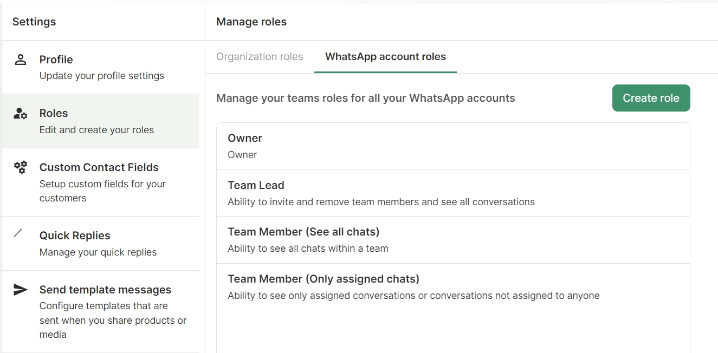Select the WhatsApp account roles tab
The image size is (718, 353).
tap(385, 57)
